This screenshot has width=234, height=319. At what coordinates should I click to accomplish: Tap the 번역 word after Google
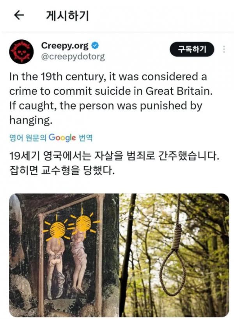click(x=85, y=138)
